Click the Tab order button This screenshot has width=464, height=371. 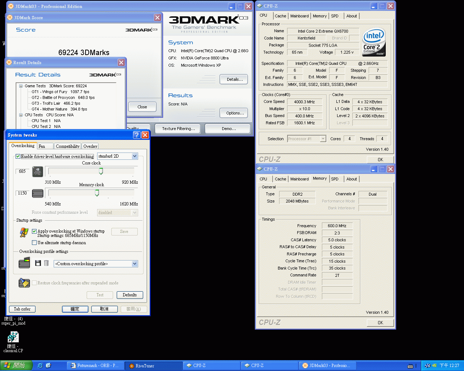[22, 309]
